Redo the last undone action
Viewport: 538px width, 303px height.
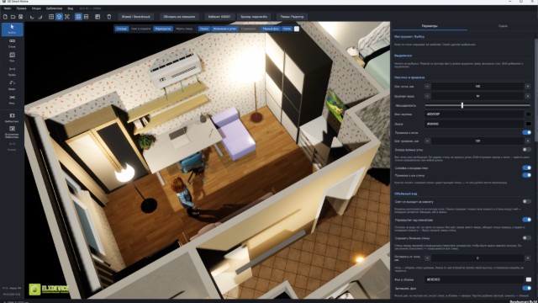coord(40,17)
